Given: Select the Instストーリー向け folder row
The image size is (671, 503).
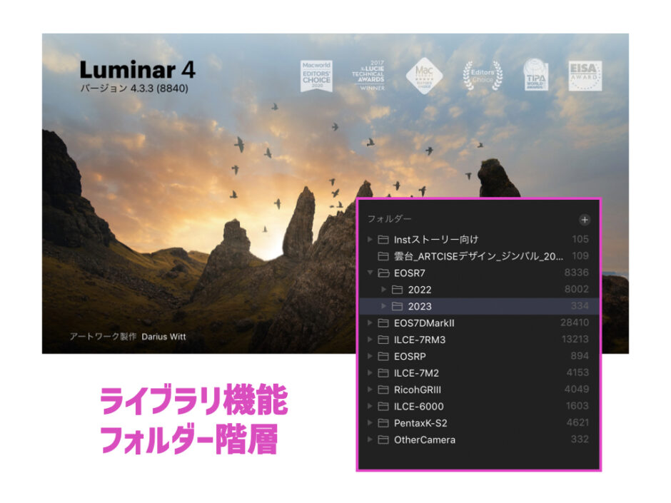Looking at the screenshot, I should [478, 240].
